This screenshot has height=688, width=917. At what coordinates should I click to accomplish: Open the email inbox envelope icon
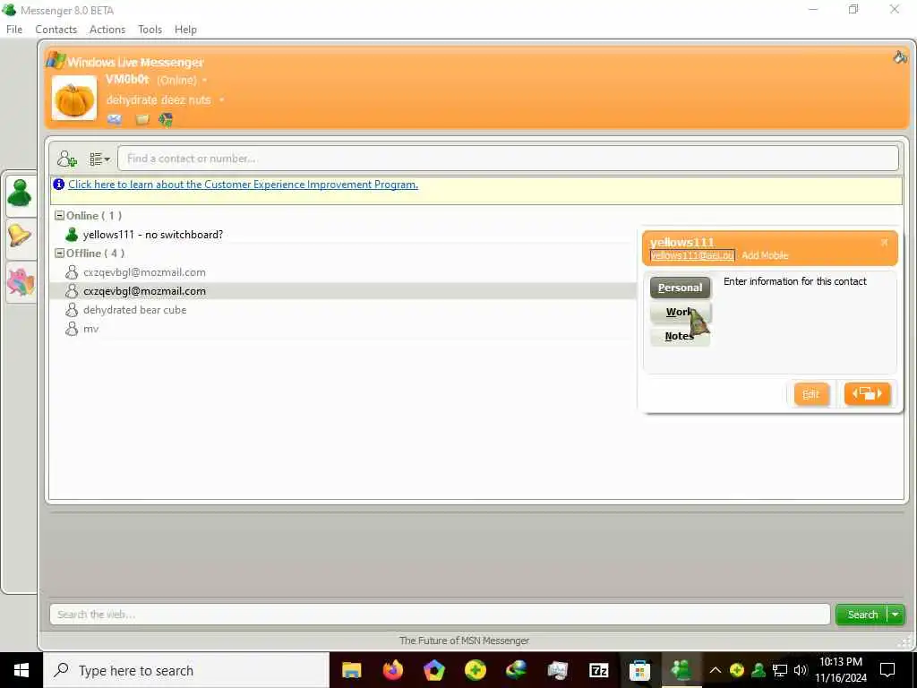tap(115, 119)
